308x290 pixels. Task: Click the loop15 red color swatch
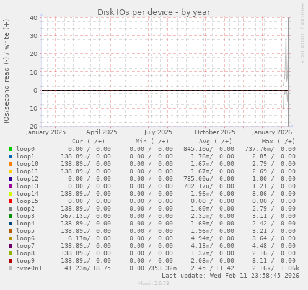(11, 201)
